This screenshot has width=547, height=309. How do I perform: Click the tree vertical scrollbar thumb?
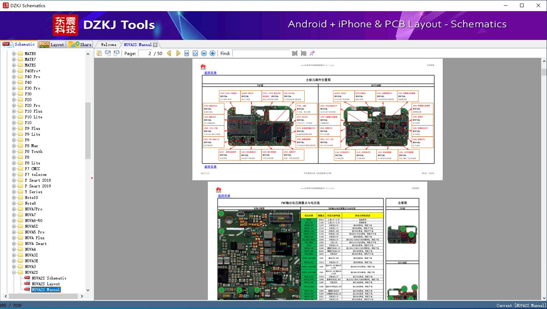88,131
